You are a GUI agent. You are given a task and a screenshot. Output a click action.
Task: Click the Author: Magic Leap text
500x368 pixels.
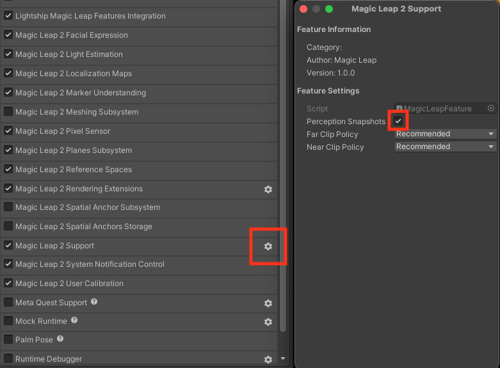point(341,60)
